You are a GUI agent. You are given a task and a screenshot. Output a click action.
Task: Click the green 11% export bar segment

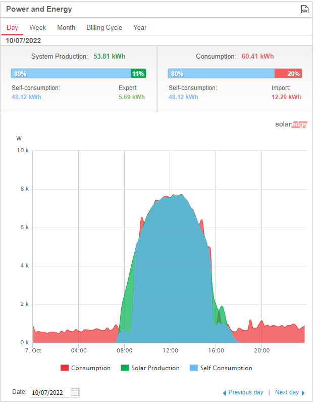(138, 74)
